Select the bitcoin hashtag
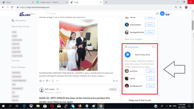This screenshot has height=109, width=194. click(x=15, y=100)
